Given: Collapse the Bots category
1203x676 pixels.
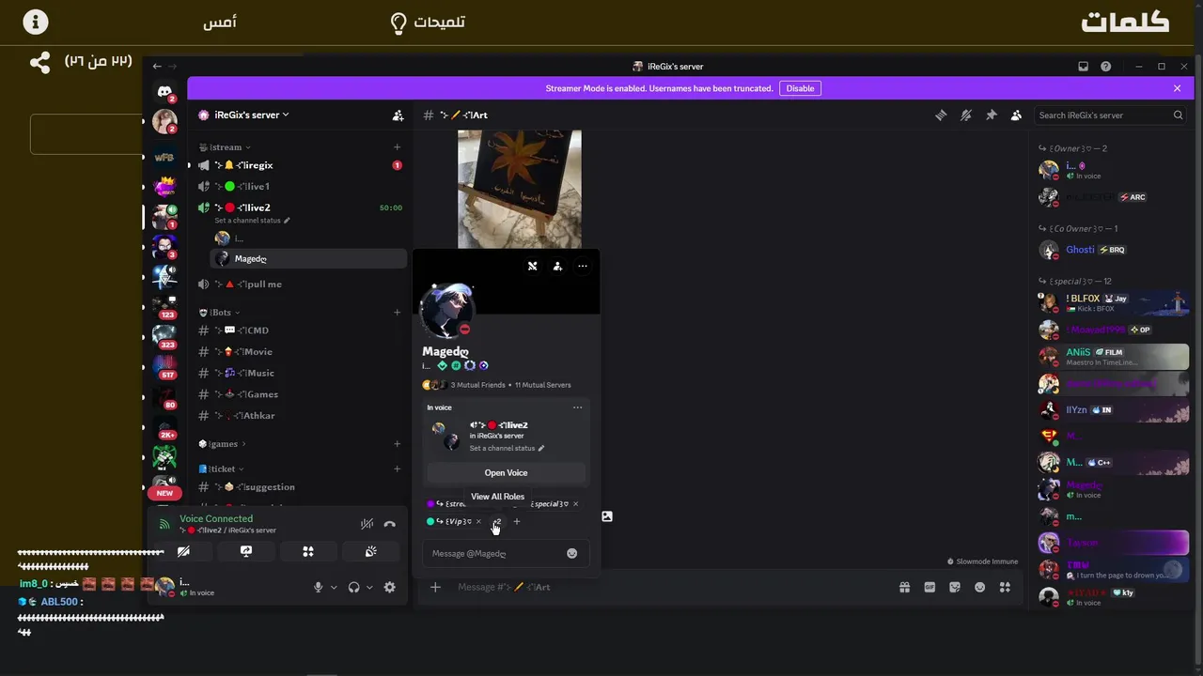Looking at the screenshot, I should click(219, 313).
